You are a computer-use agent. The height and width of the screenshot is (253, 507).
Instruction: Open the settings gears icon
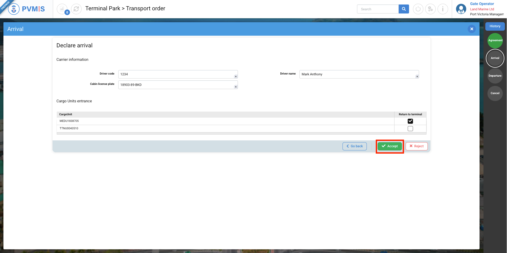coord(430,9)
